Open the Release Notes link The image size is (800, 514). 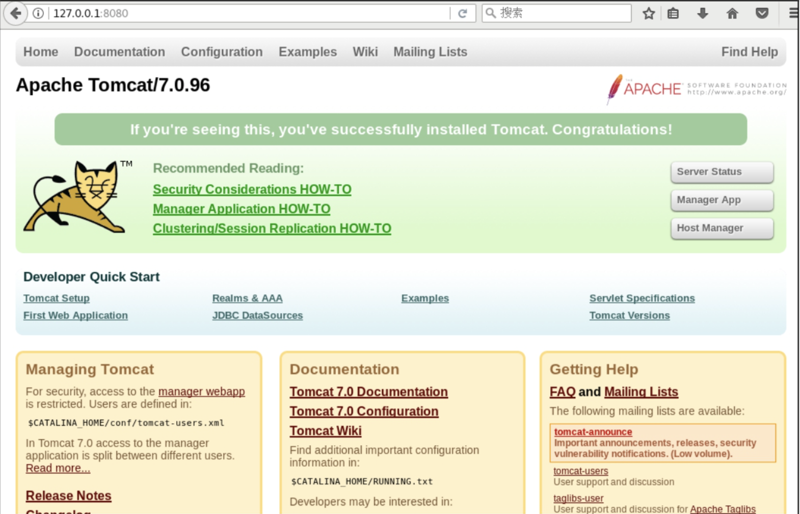click(x=68, y=496)
